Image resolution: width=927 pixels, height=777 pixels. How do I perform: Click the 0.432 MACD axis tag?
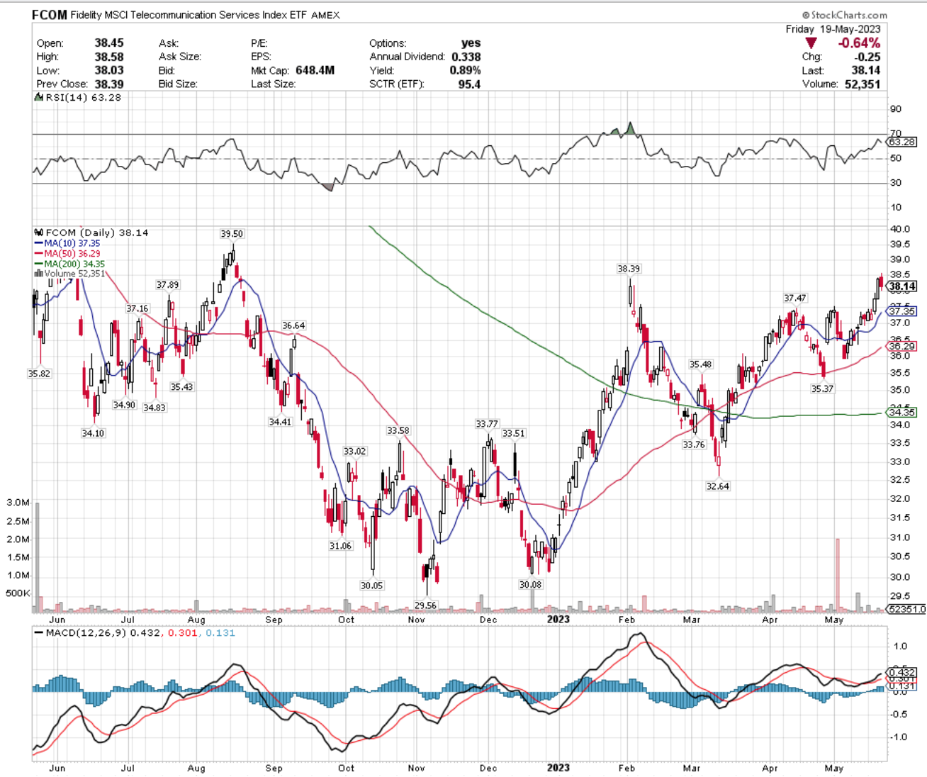[902, 672]
